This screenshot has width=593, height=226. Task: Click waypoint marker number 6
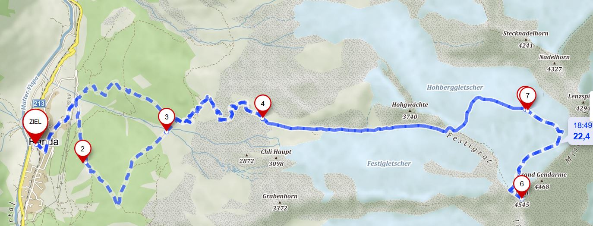point(522,185)
